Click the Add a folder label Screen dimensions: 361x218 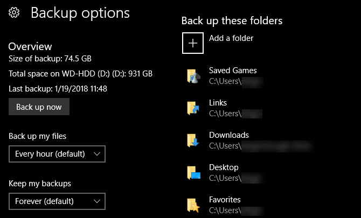231,38
